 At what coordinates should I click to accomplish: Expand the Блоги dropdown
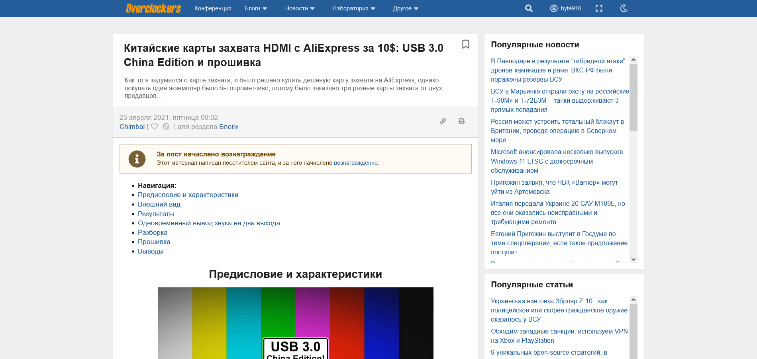pos(256,8)
